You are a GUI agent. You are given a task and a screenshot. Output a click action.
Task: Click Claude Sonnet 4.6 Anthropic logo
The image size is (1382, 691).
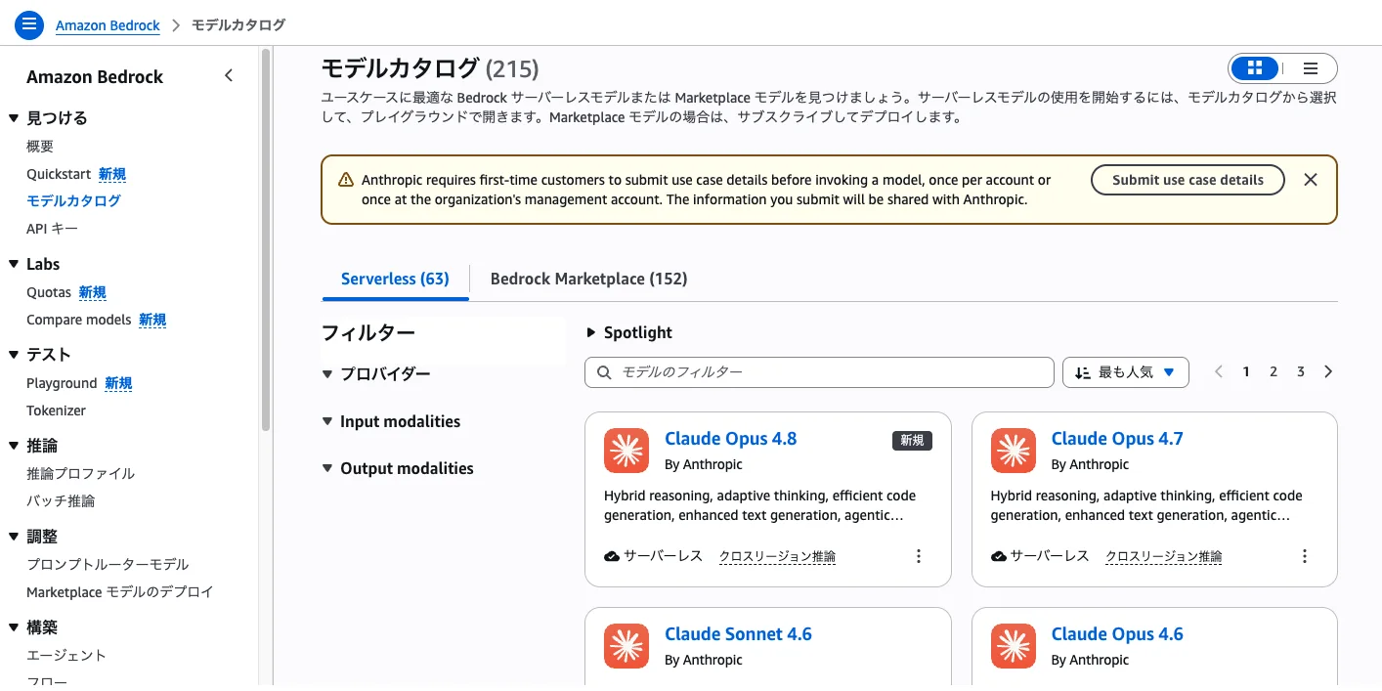626,646
